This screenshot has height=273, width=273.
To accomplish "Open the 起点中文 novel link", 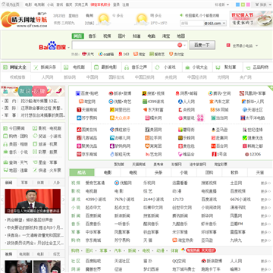I will 93,208.
